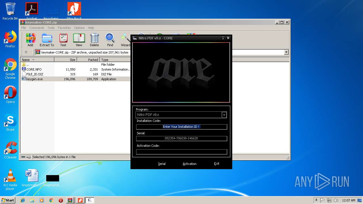This screenshot has height=204, width=363.
Task: Click the View icon in WinRAR toolbar
Action: pos(79,40)
